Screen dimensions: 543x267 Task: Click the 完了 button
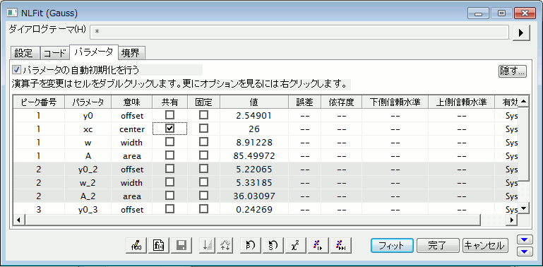[438, 246]
